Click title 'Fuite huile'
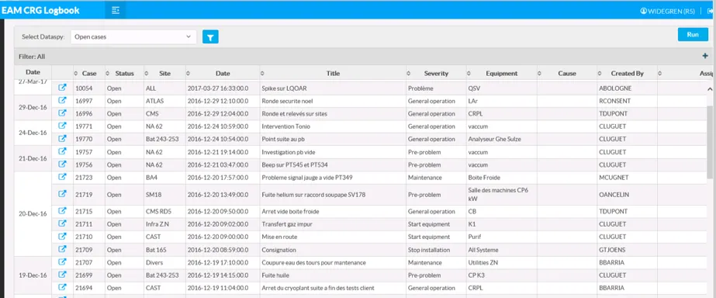The width and height of the screenshot is (716, 298). [275, 275]
